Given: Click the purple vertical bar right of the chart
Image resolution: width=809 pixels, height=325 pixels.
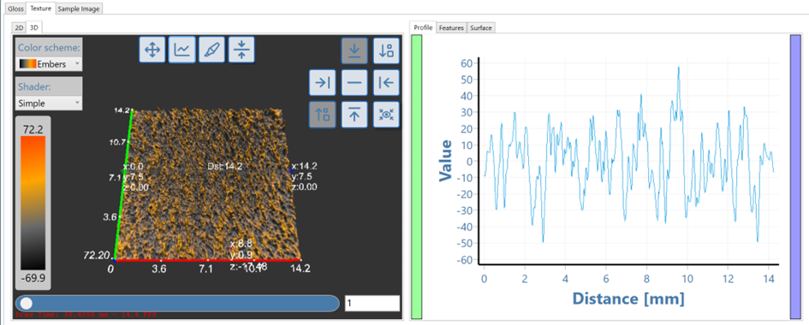Looking at the screenshot, I should [x=795, y=177].
